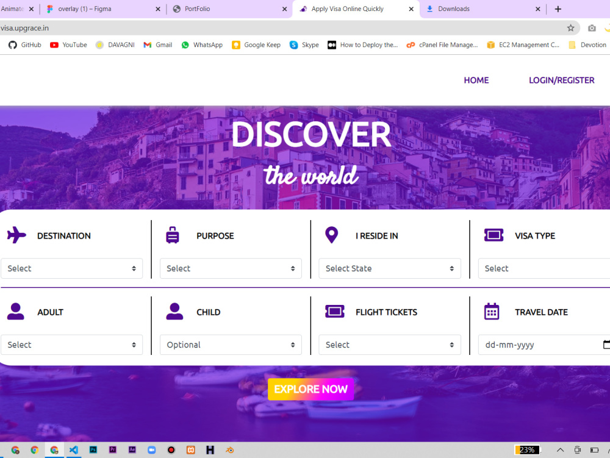
Task: Open the EC2 Management Console bookmark
Action: pos(523,45)
